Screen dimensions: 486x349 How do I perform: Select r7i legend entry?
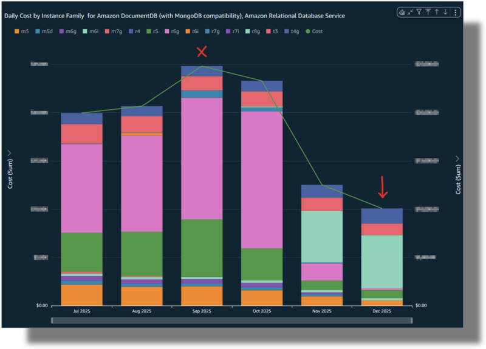pyautogui.click(x=232, y=32)
